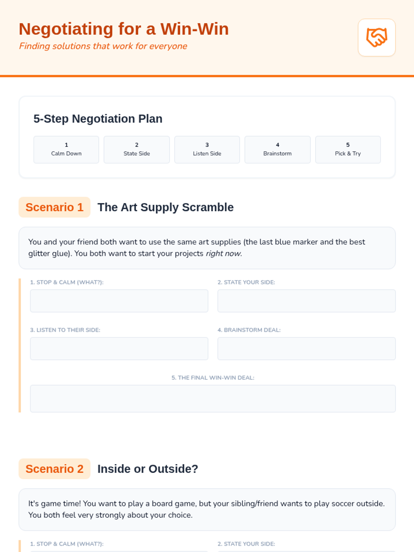This screenshot has width=414, height=552.
Task: Click the Negotiating for a Win-Win title
Action: click(124, 29)
